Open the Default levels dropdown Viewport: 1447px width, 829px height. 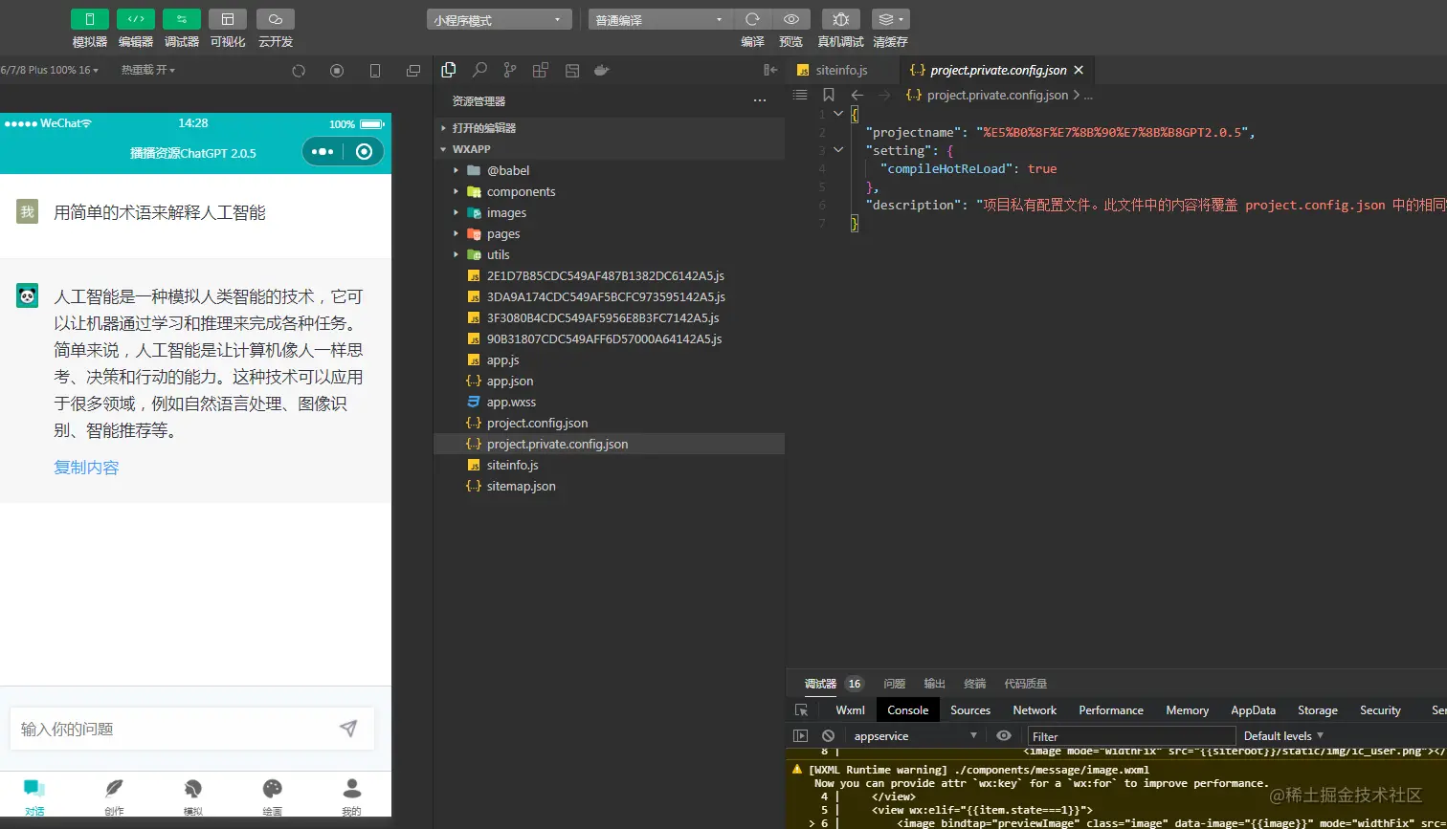click(1283, 736)
